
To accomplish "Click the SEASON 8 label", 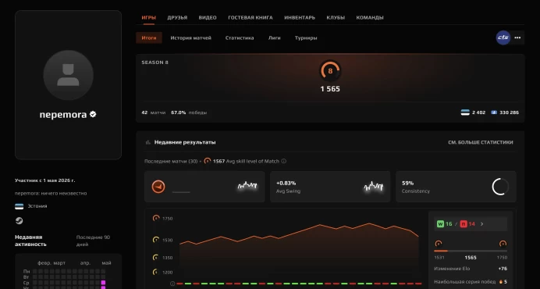I will [155, 62].
